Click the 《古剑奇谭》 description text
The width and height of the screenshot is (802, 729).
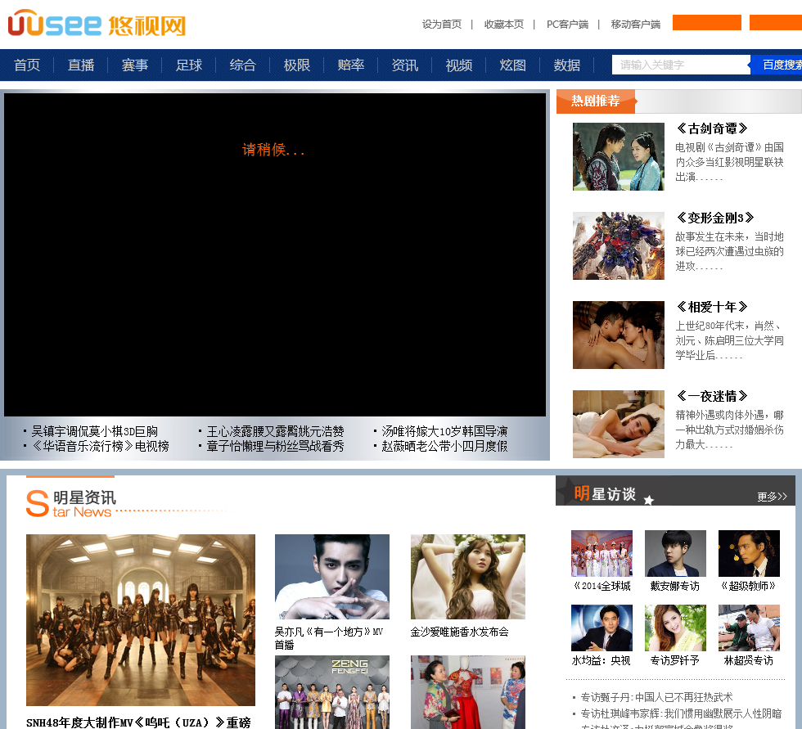pos(729,162)
